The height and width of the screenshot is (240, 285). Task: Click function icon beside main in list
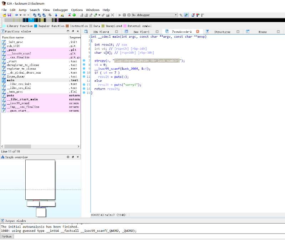4,80
